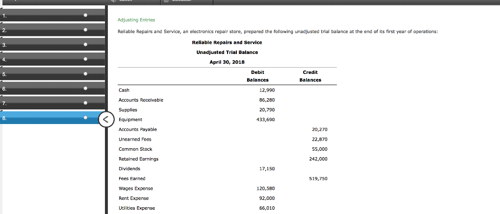Click the Retained Earnings credit value 242,000
The height and width of the screenshot is (214, 500).
pyautogui.click(x=318, y=159)
